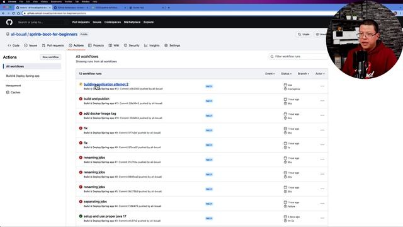Open the Branch filter dropdown
The image size is (403, 227).
coord(304,74)
